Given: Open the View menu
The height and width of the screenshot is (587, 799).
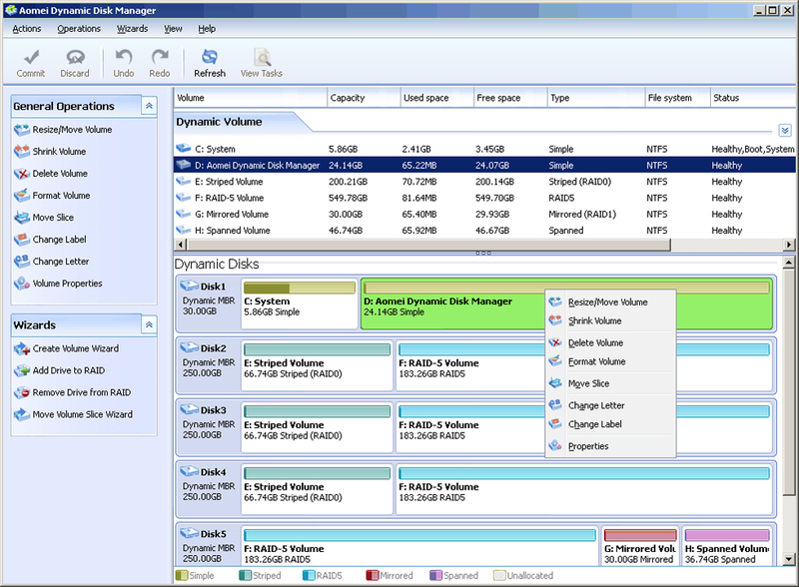Looking at the screenshot, I should [173, 29].
